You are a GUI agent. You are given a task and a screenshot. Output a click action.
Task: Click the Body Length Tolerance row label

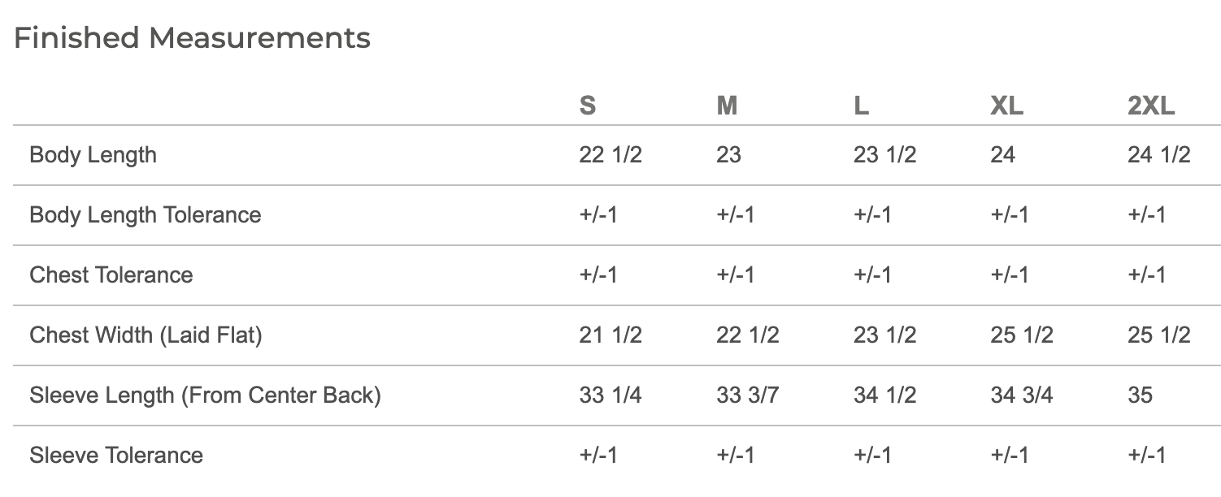[x=146, y=215]
